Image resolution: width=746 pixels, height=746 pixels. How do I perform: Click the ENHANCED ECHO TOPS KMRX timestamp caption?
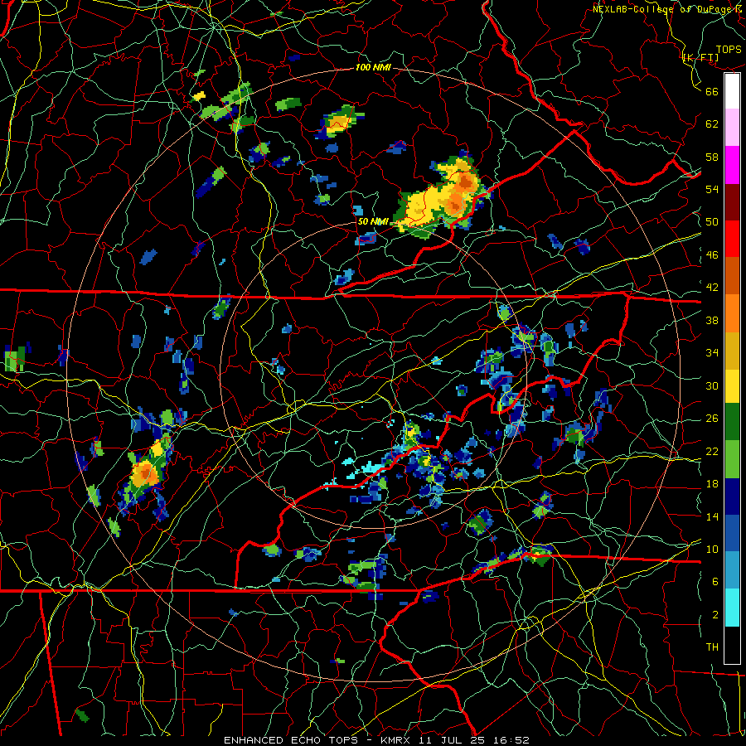tap(376, 740)
